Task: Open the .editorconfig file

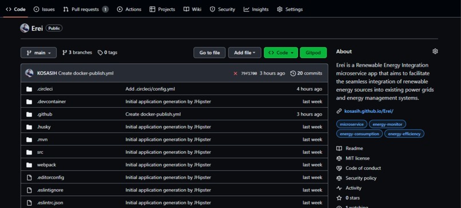Action: (50, 177)
